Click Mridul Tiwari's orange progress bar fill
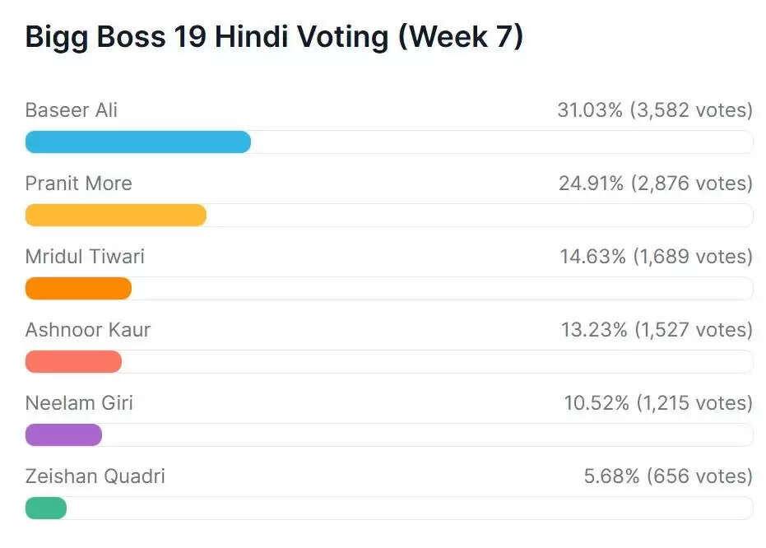The width and height of the screenshot is (766, 548). pyautogui.click(x=78, y=289)
